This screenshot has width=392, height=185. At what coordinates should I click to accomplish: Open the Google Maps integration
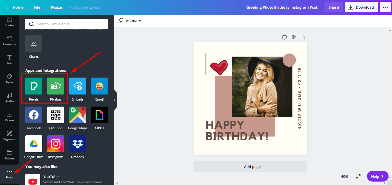coord(78,115)
